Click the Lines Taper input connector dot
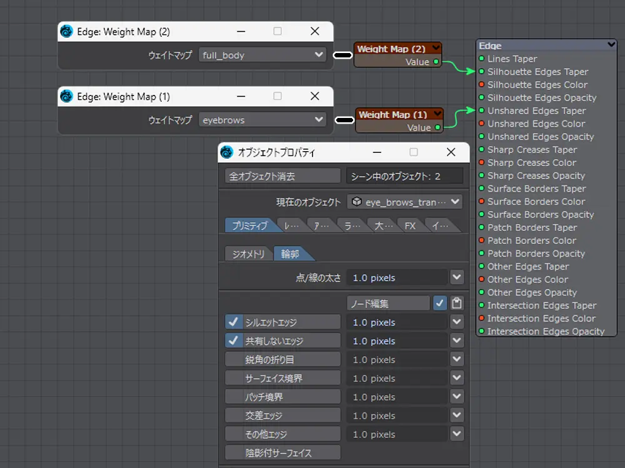 [x=482, y=59]
